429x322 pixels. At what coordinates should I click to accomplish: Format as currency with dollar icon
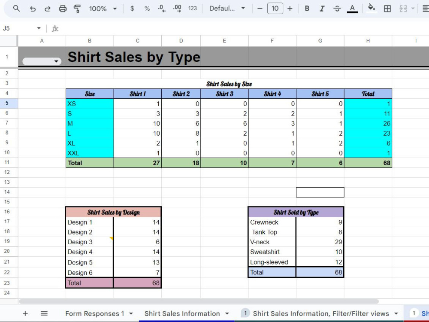click(132, 9)
